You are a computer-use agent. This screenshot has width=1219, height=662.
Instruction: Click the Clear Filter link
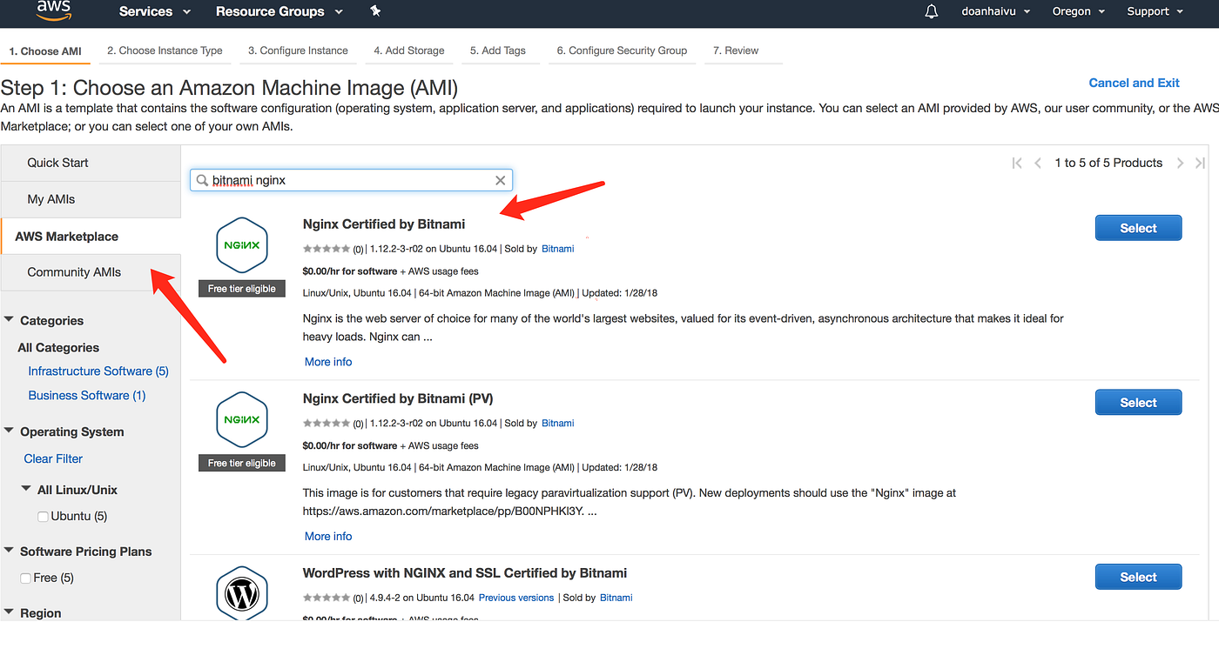[x=52, y=458]
